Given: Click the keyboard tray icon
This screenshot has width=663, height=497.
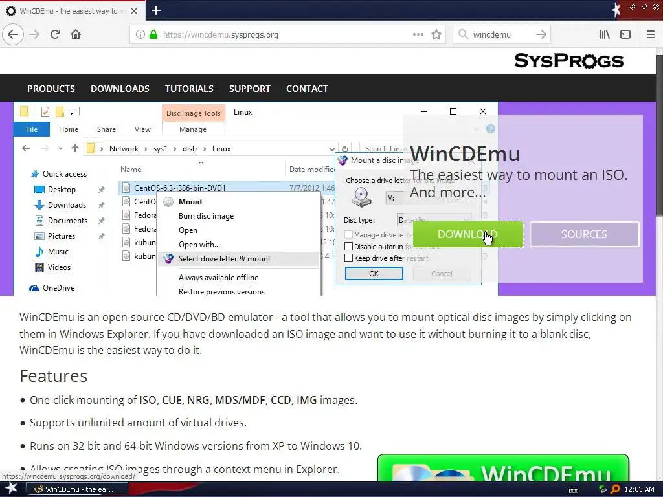Looking at the screenshot, I should pos(574,490).
